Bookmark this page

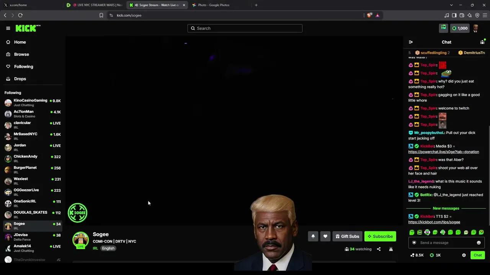click(x=101, y=15)
